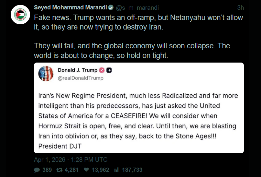Open view analytics bar chart icon
The width and height of the screenshot is (261, 177).
coord(116,170)
